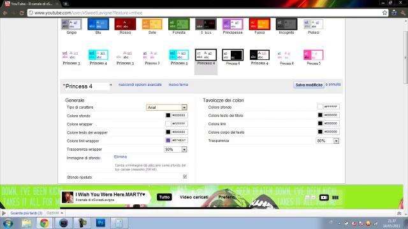Screen dimensions: 408x229
Task: Select the Foresta theme preview
Action: [x=178, y=24]
